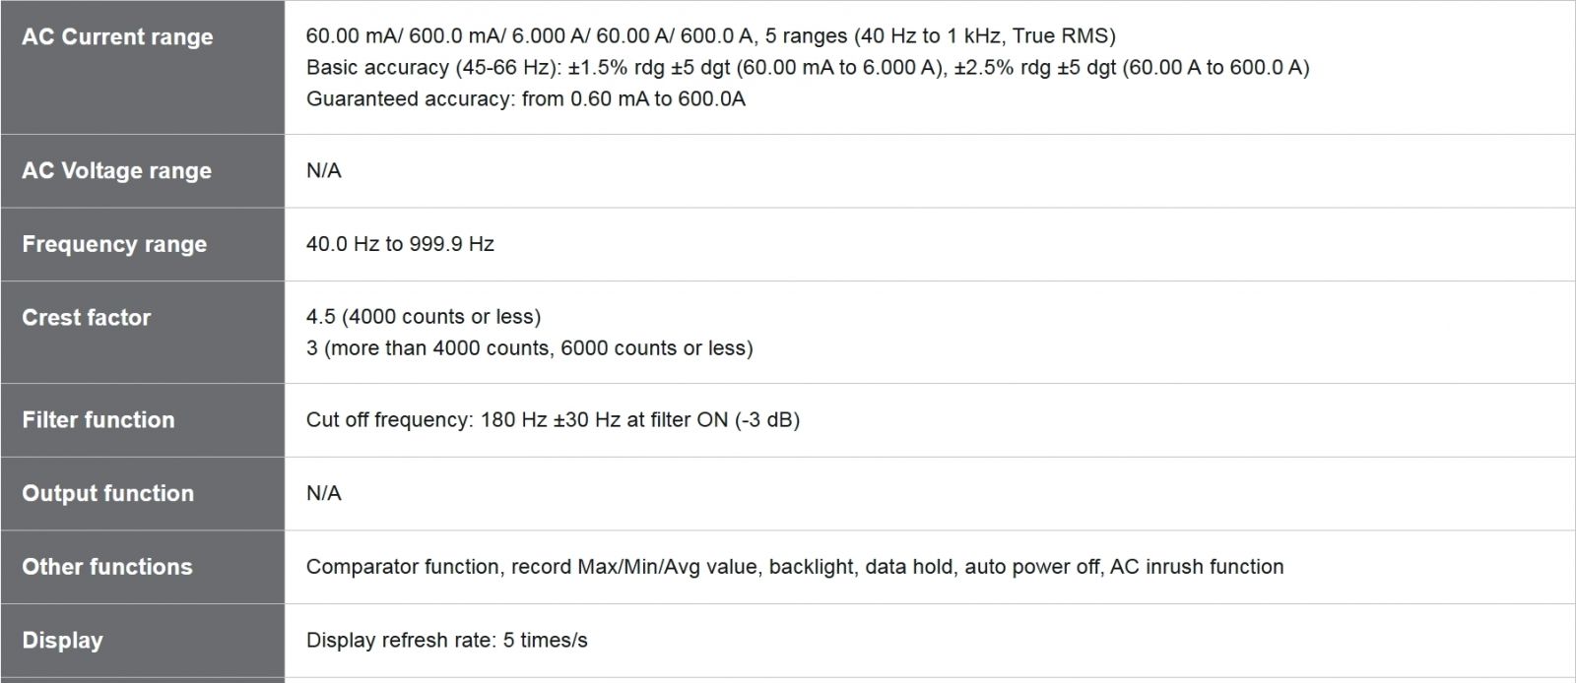This screenshot has width=1576, height=683.
Task: Click the 4.5 (4000 counts or less) line
Action: (424, 317)
